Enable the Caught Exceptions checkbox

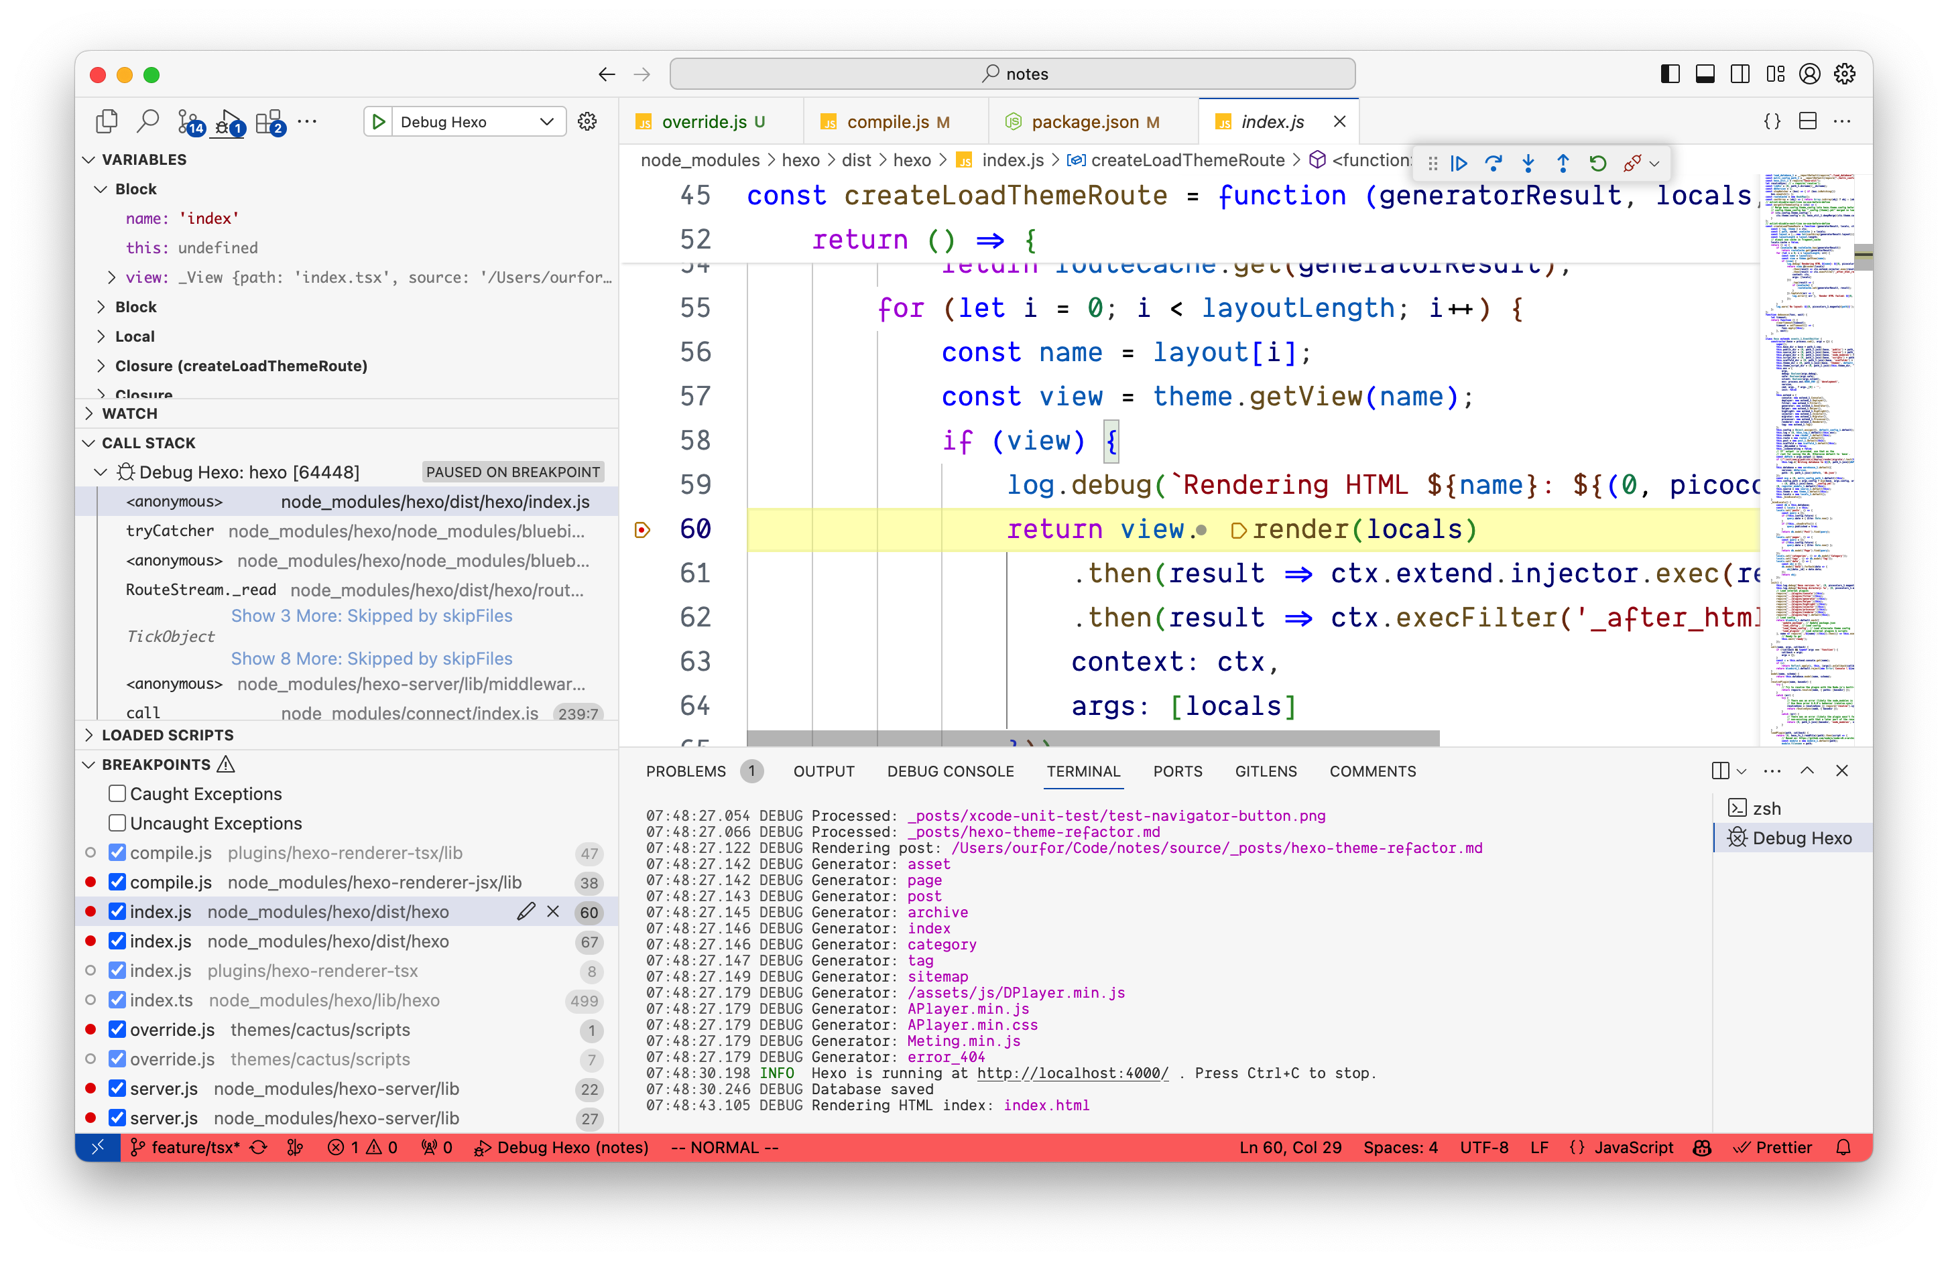pos(117,793)
